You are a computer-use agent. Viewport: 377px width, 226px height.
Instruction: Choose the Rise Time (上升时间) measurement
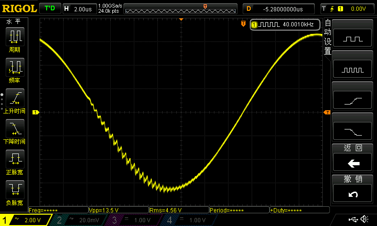(15, 98)
